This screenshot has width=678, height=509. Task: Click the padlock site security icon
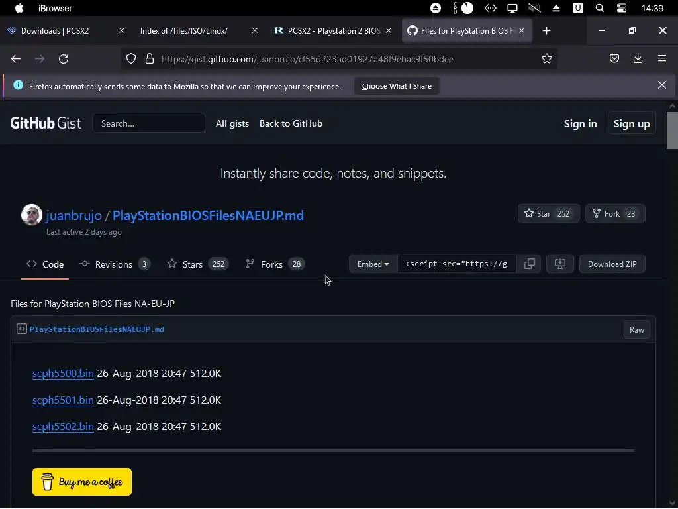pos(150,59)
